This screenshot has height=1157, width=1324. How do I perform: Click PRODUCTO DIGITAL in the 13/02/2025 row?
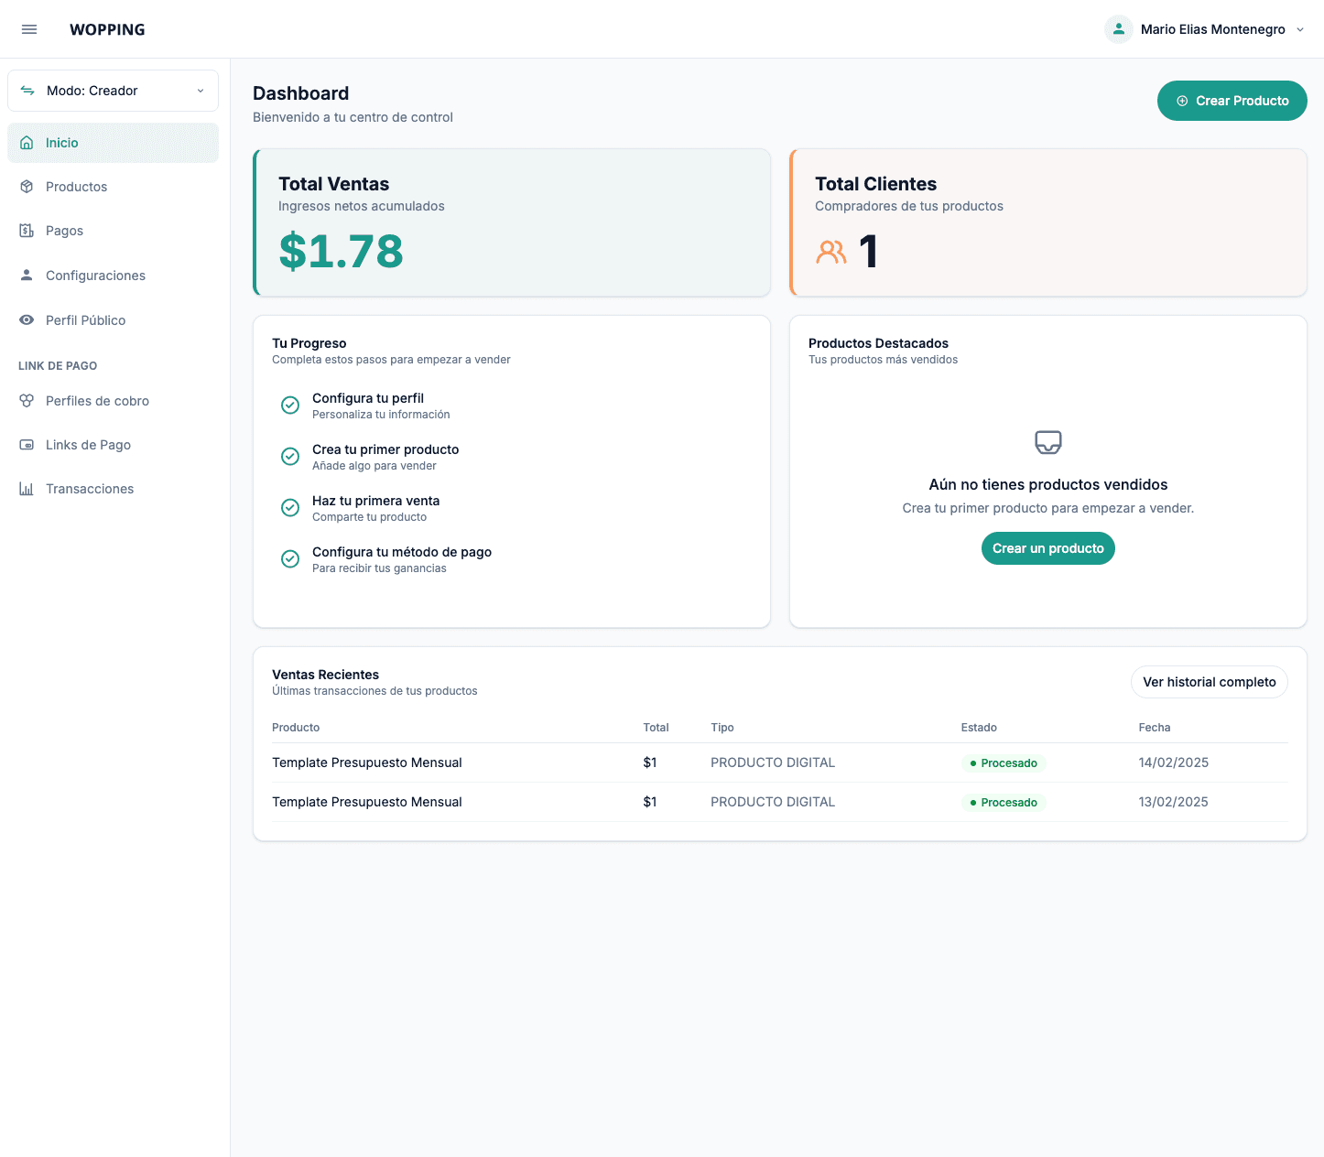[773, 802]
